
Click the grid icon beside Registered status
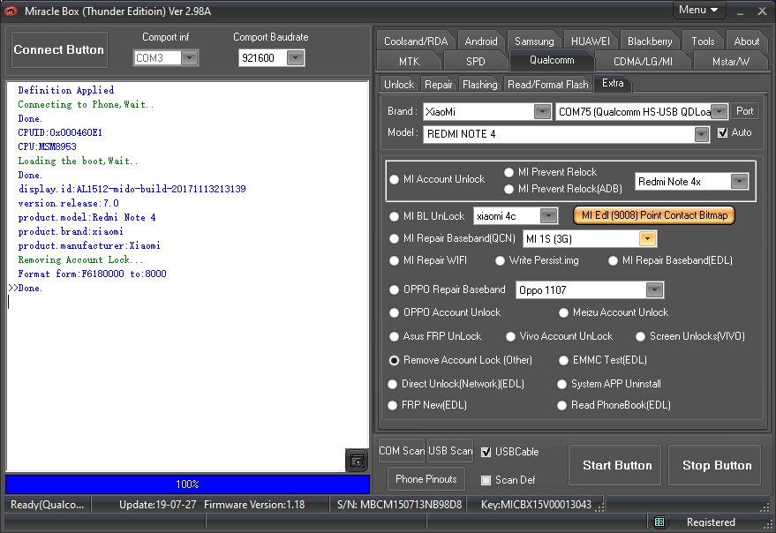(x=659, y=522)
